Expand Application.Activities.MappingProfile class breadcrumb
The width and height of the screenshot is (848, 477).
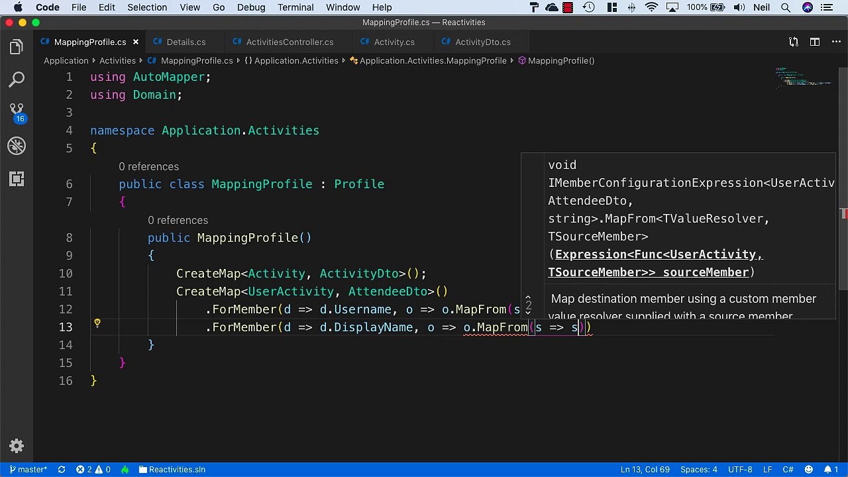(x=428, y=60)
